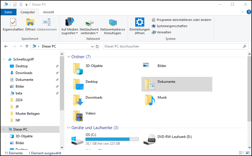
Task: Open help question mark icon
Action: [249, 12]
